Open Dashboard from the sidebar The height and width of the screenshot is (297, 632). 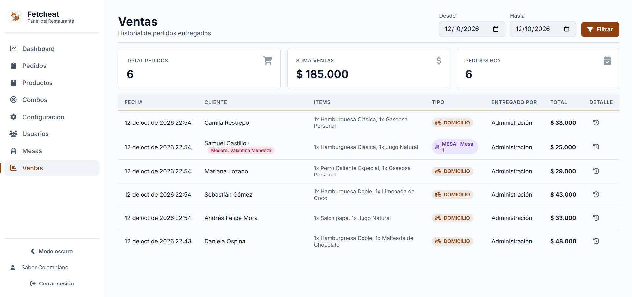tap(52, 49)
